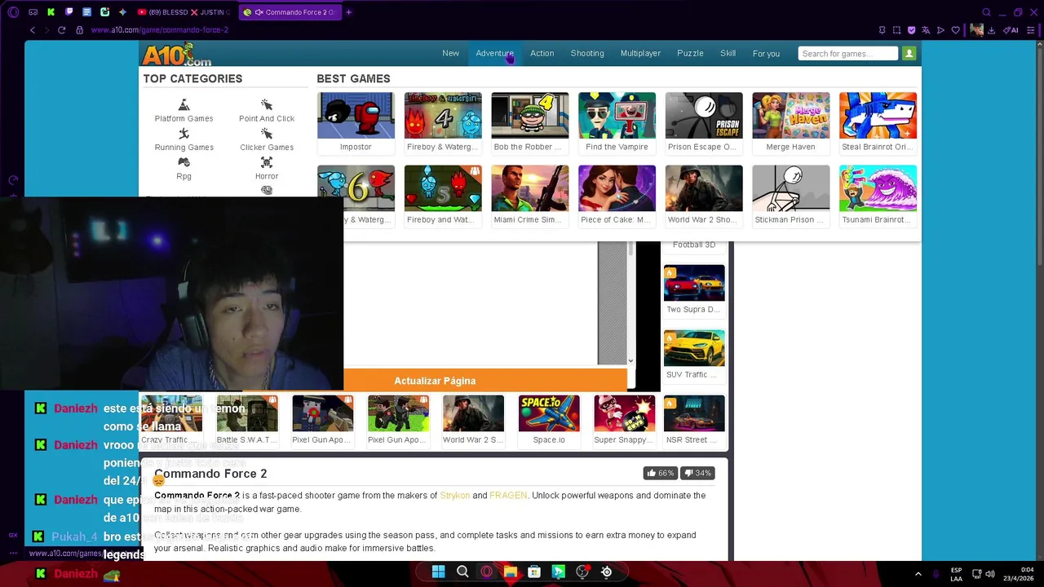Focus the Search for games input
This screenshot has width=1044, height=587.
[847, 54]
